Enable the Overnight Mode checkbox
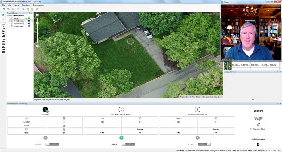 point(251,129)
